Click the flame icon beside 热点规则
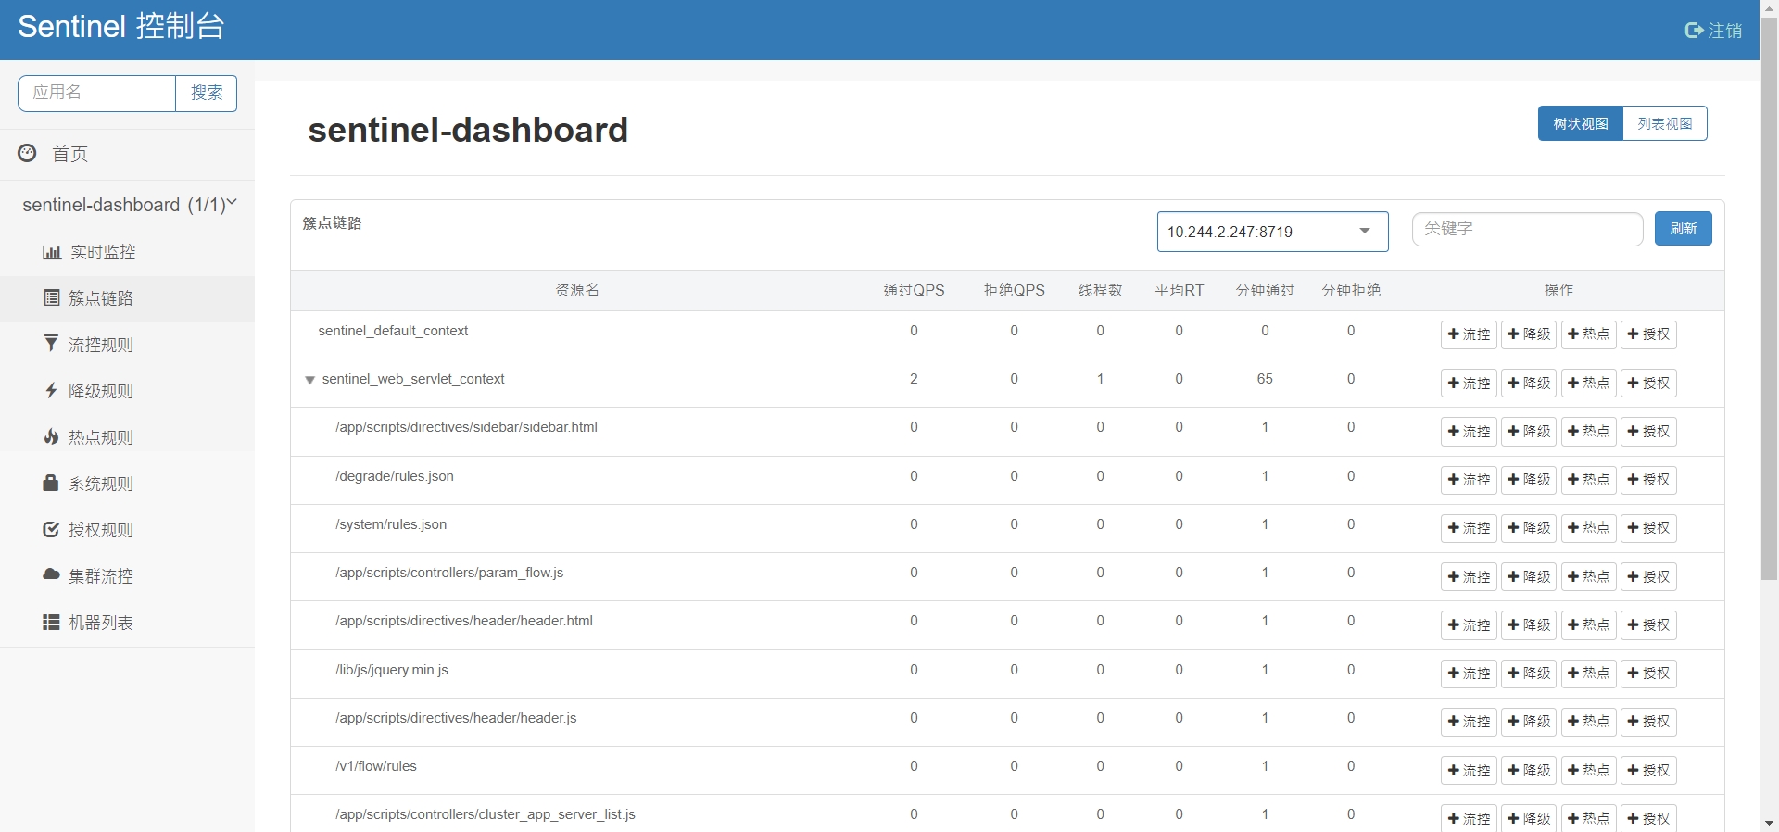 pyautogui.click(x=52, y=436)
